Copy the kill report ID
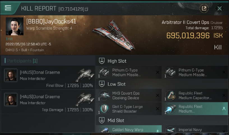 click(x=86, y=9)
